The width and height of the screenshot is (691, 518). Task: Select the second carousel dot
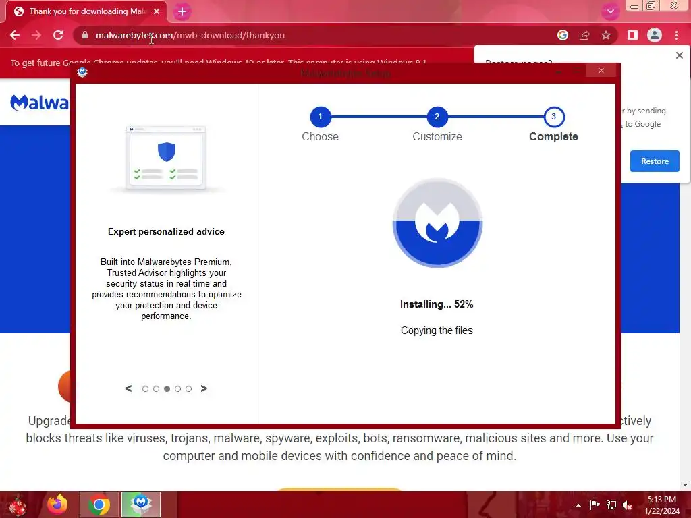tap(156, 389)
